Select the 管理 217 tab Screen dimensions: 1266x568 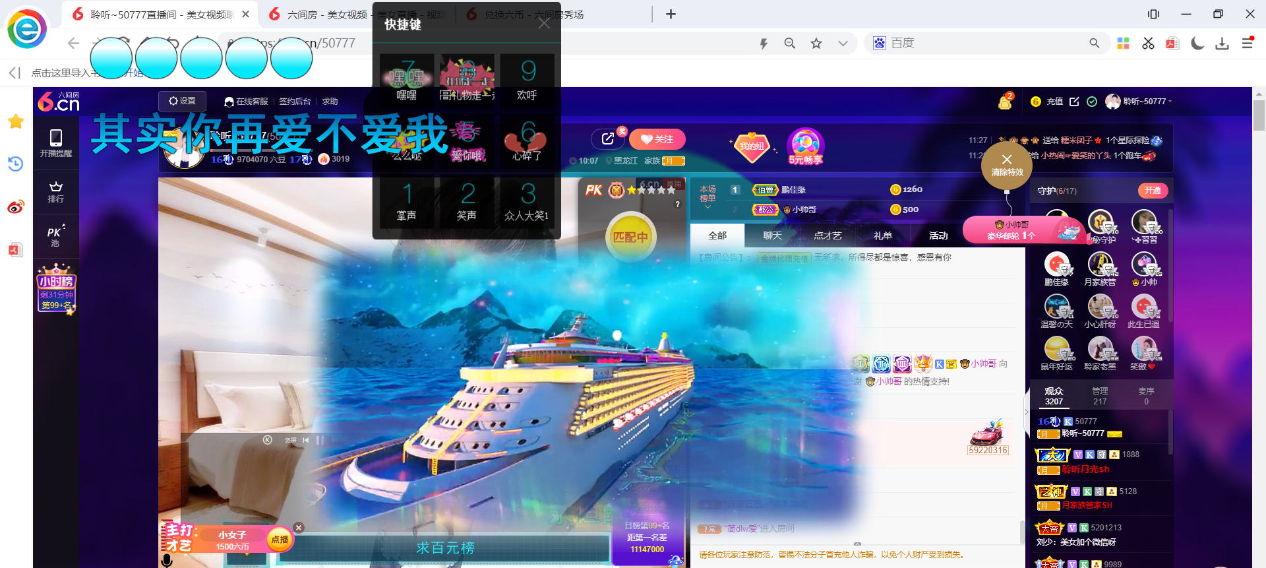(x=1100, y=396)
